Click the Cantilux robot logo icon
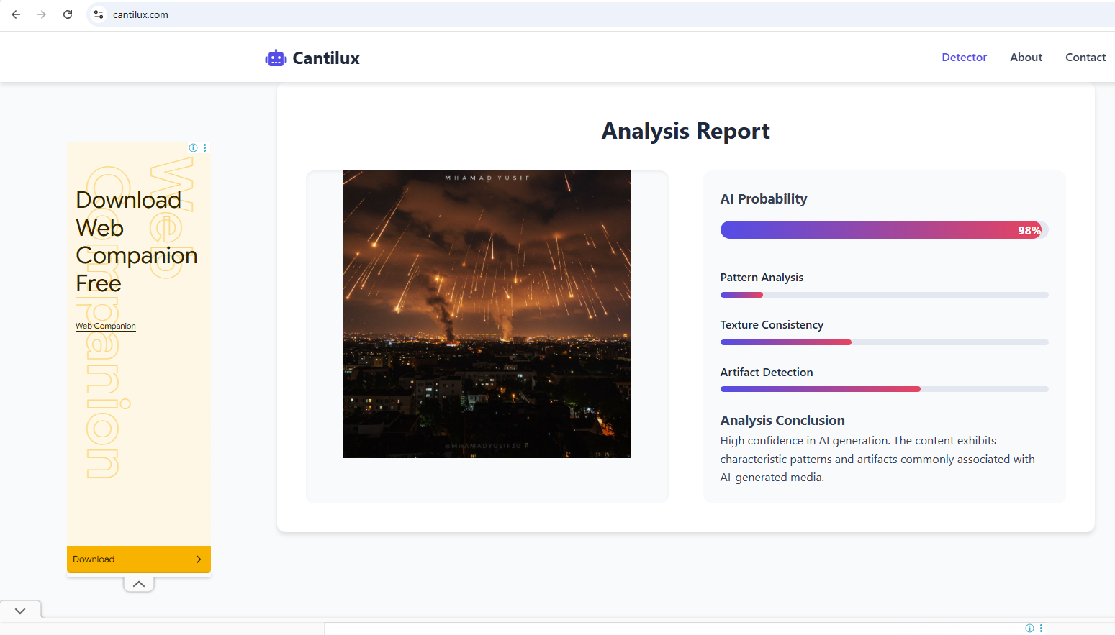The image size is (1115, 635). coord(276,58)
